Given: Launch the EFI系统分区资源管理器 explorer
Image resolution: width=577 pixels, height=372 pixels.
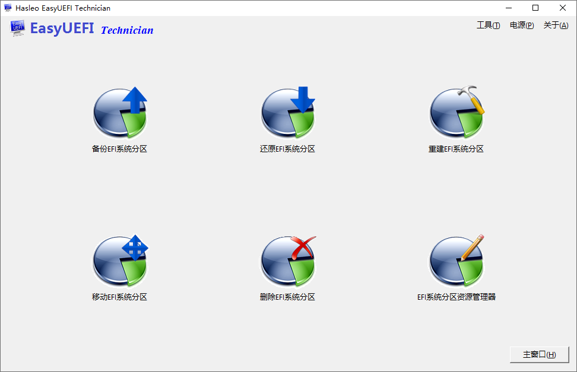Looking at the screenshot, I should [457, 261].
